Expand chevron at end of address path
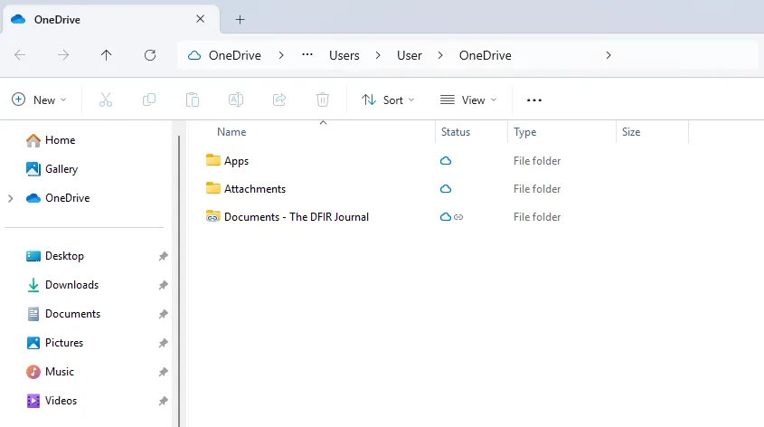The width and height of the screenshot is (764, 427). pos(608,55)
